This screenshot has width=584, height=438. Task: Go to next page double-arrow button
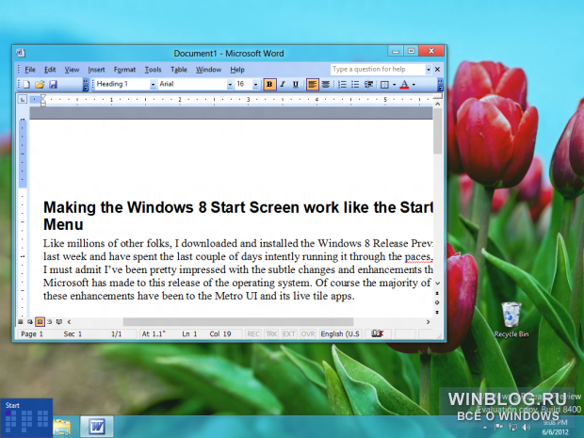tap(437, 312)
